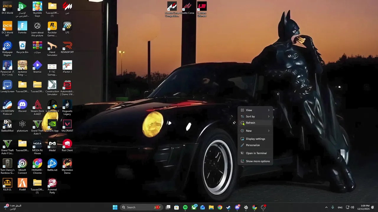The height and width of the screenshot is (212, 378).
Task: Select the Fortnite desktop shortcut
Action: 22,27
